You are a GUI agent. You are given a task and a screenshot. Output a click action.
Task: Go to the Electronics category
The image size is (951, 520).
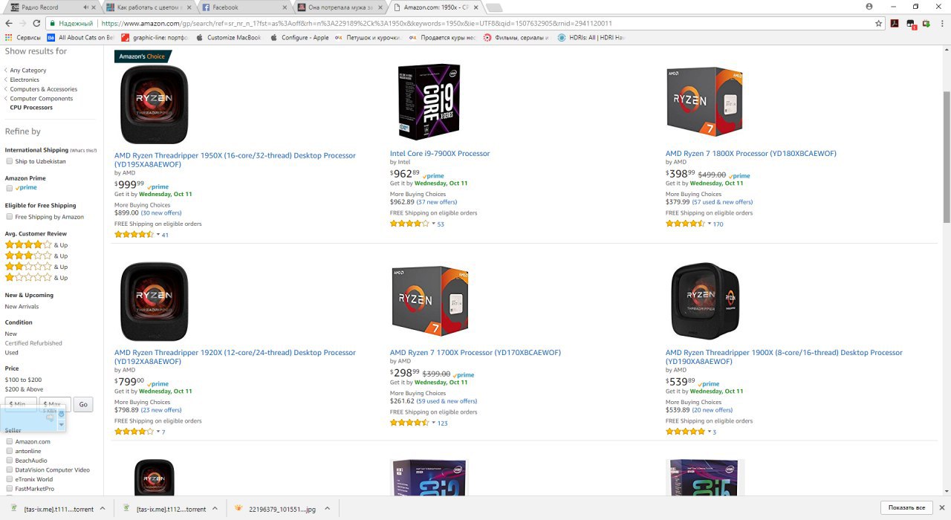25,79
